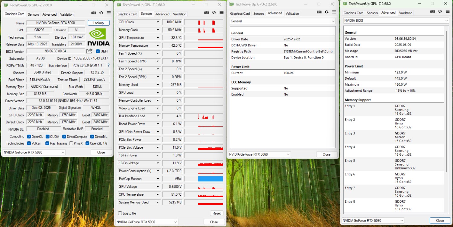Toggle the CUDA checkbox

47,137
